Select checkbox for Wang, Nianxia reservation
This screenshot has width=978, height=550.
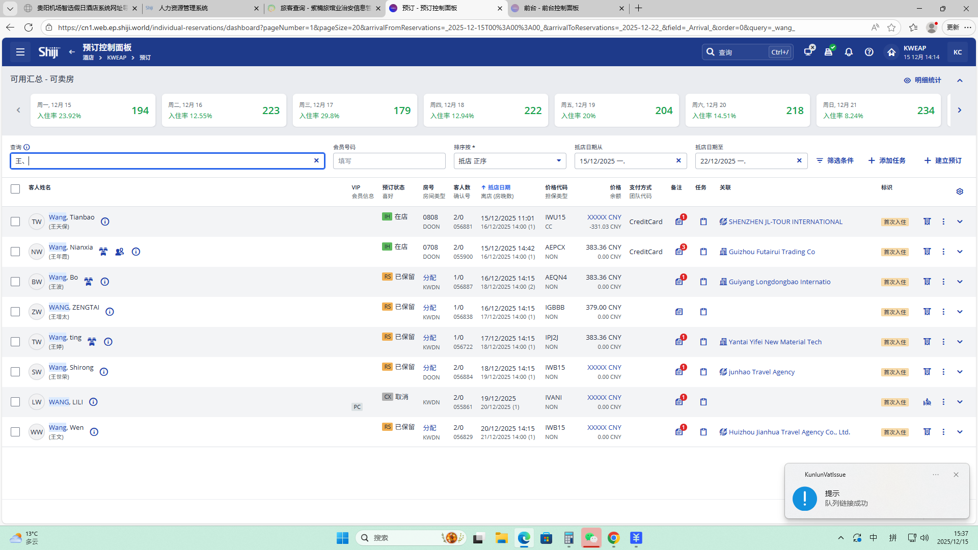pos(15,252)
